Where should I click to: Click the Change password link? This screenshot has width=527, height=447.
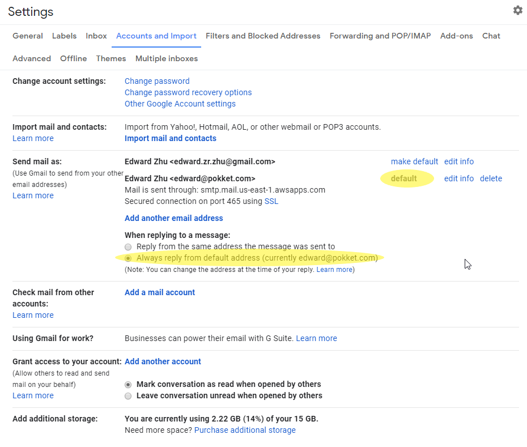click(x=157, y=81)
